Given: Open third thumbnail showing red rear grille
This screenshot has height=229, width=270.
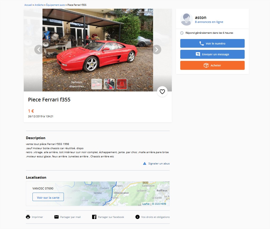Looking at the screenshot, I should [x=122, y=84].
